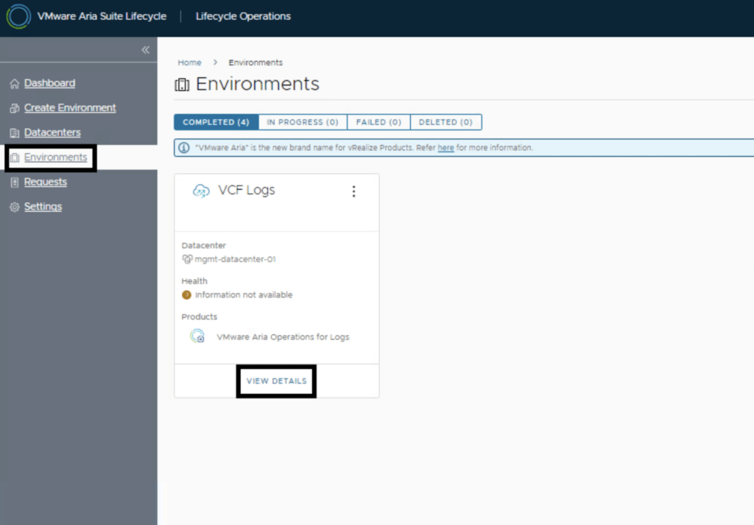754x525 pixels.
Task: Select the COMPLETED (4) filter tab
Action: (x=216, y=122)
